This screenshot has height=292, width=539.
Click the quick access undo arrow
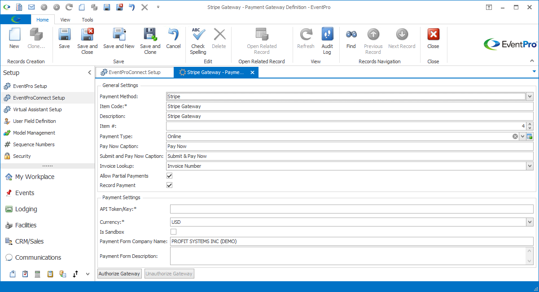point(131,7)
